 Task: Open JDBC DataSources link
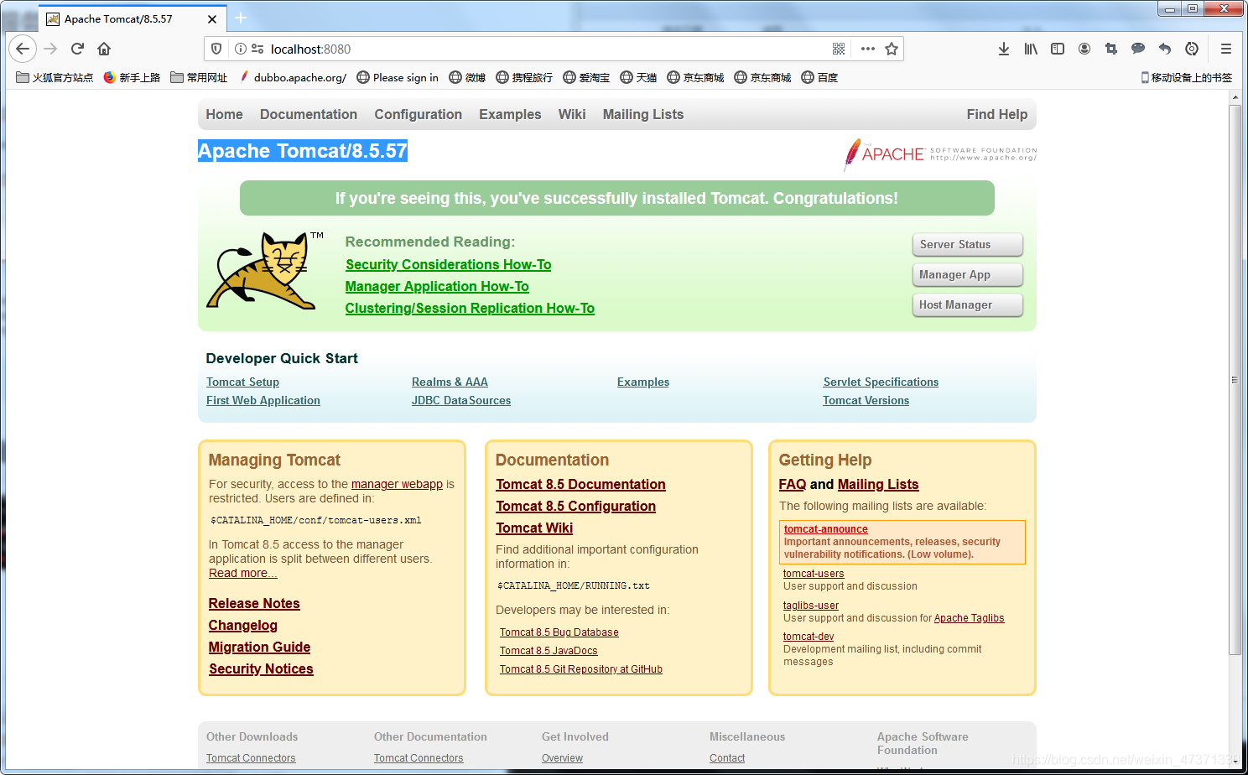(461, 400)
